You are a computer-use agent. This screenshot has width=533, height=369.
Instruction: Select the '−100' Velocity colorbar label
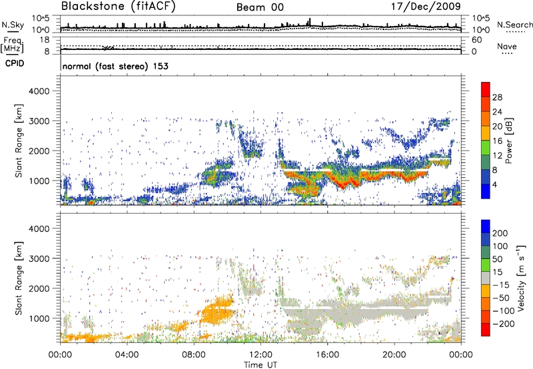tap(504, 310)
